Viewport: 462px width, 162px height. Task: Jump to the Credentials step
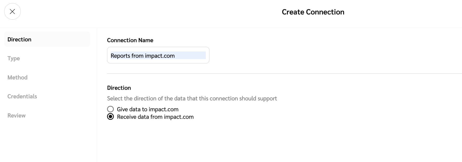click(x=22, y=97)
